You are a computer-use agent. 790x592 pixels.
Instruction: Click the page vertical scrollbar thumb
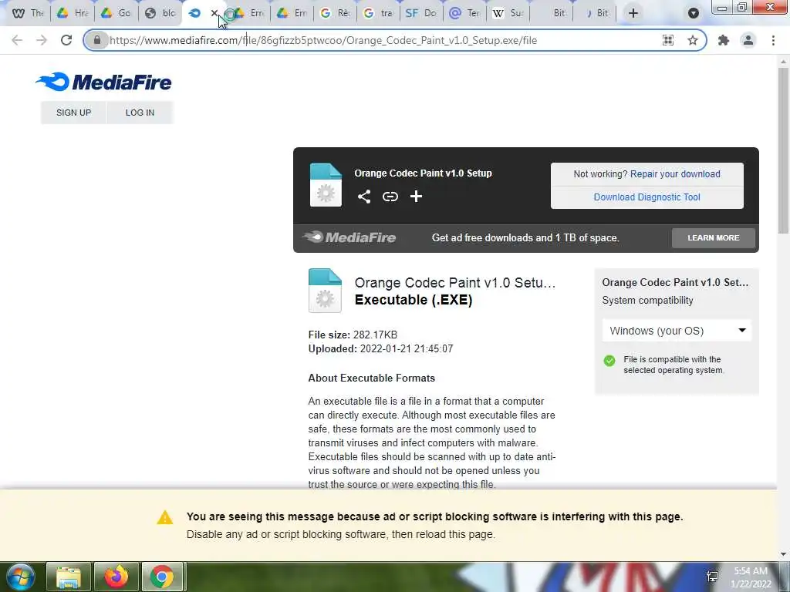783,151
